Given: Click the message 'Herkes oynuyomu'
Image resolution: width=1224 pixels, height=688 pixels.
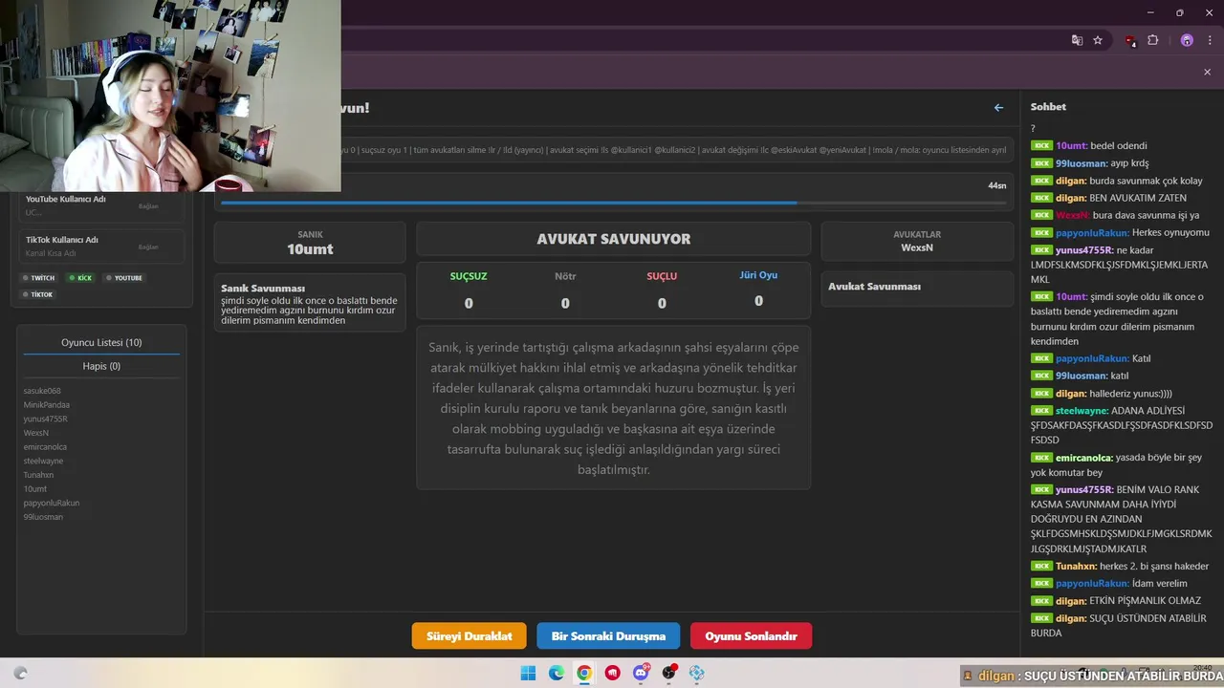Looking at the screenshot, I should click(x=1171, y=232).
